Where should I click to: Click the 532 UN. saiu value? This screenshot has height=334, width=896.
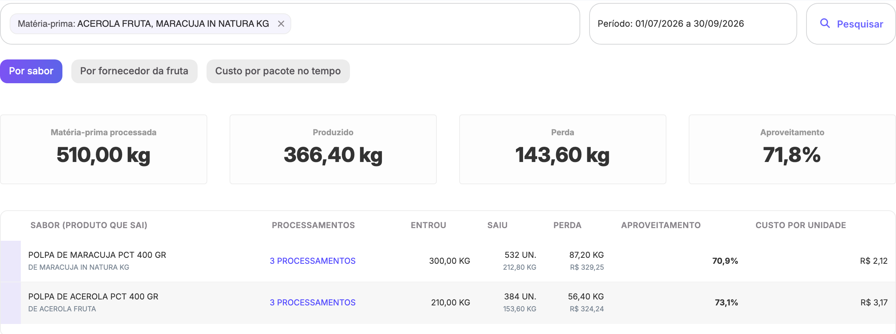[520, 255]
